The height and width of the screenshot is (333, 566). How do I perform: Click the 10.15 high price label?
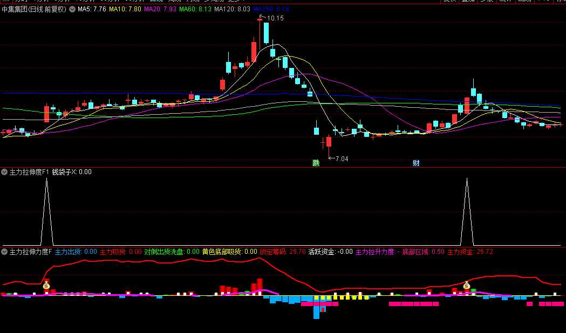pos(275,18)
